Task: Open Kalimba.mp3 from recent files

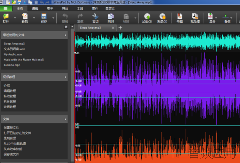Action: (12, 65)
